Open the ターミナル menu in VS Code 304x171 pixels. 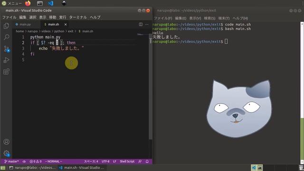coord(78,17)
